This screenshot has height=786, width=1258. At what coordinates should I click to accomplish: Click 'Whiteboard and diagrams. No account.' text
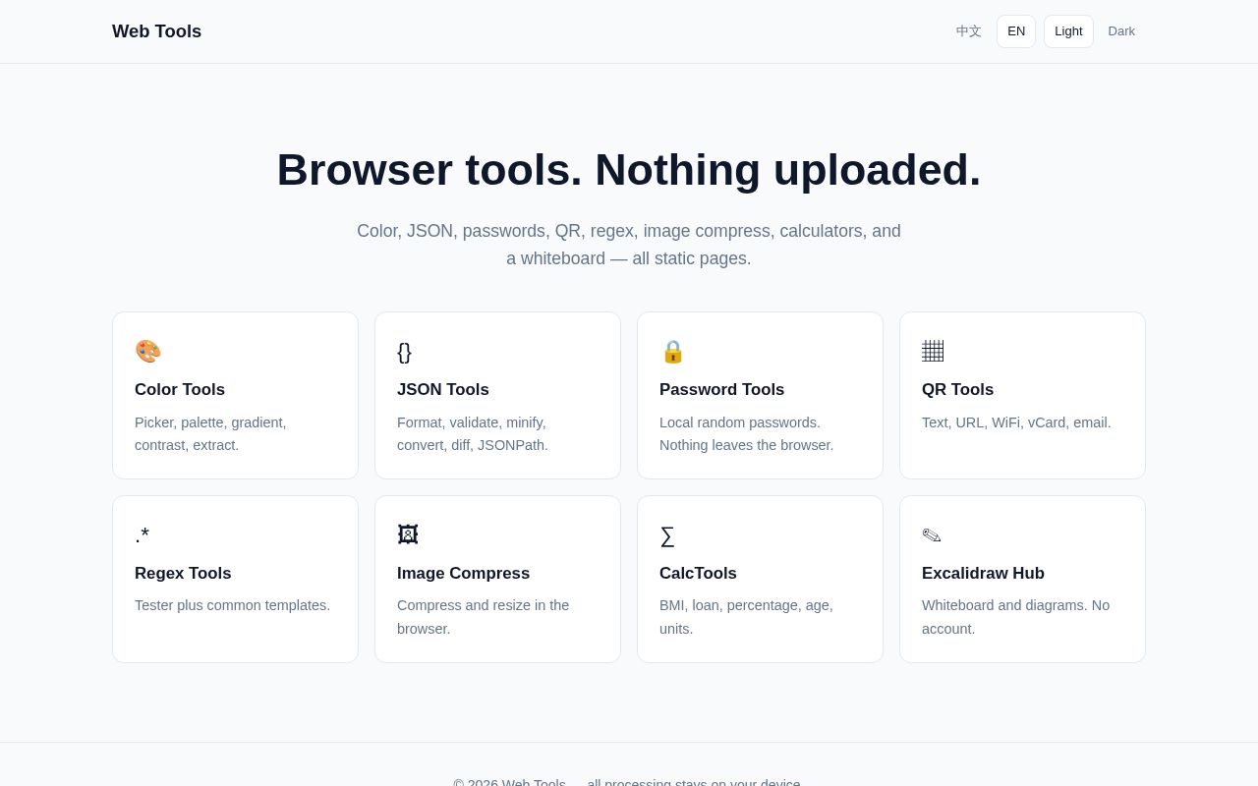(1015, 617)
